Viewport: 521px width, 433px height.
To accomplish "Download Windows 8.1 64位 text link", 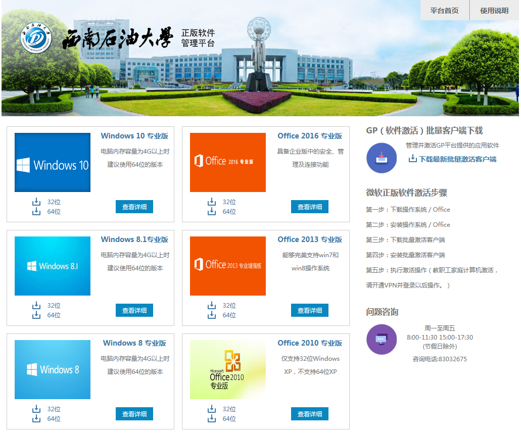I will coord(54,315).
